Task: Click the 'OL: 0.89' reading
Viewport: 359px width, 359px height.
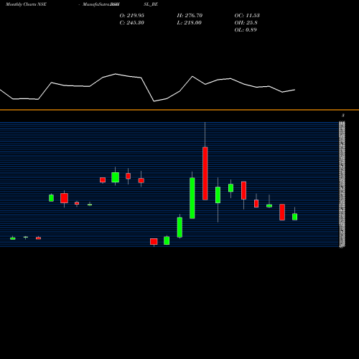Action: pyautogui.click(x=246, y=29)
